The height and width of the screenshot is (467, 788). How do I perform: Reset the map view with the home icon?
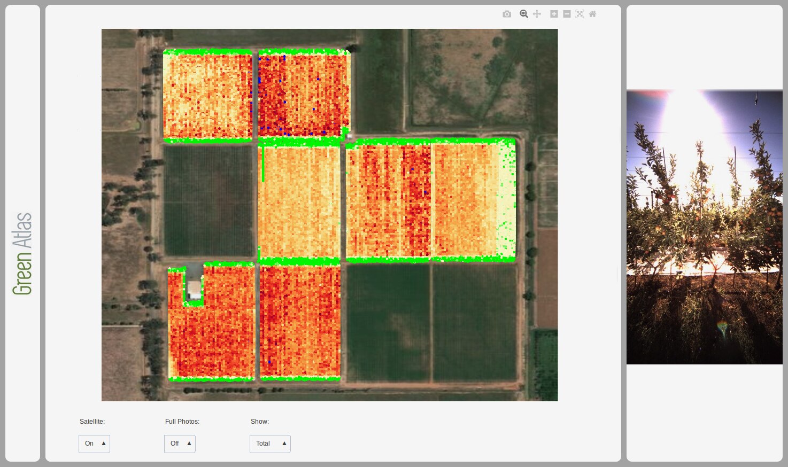click(x=592, y=14)
